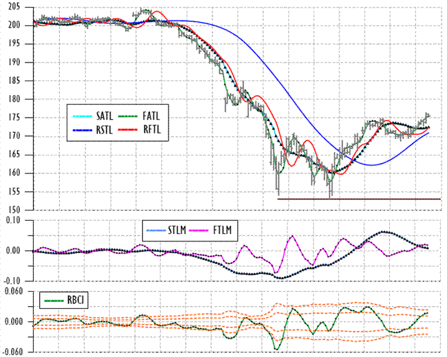447x357 pixels.
Task: Click the 0.10 axis label in momentum panel
Action: pos(13,220)
